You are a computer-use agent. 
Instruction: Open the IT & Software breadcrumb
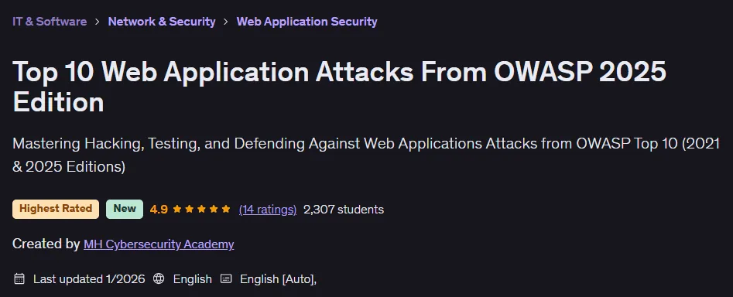coord(50,22)
